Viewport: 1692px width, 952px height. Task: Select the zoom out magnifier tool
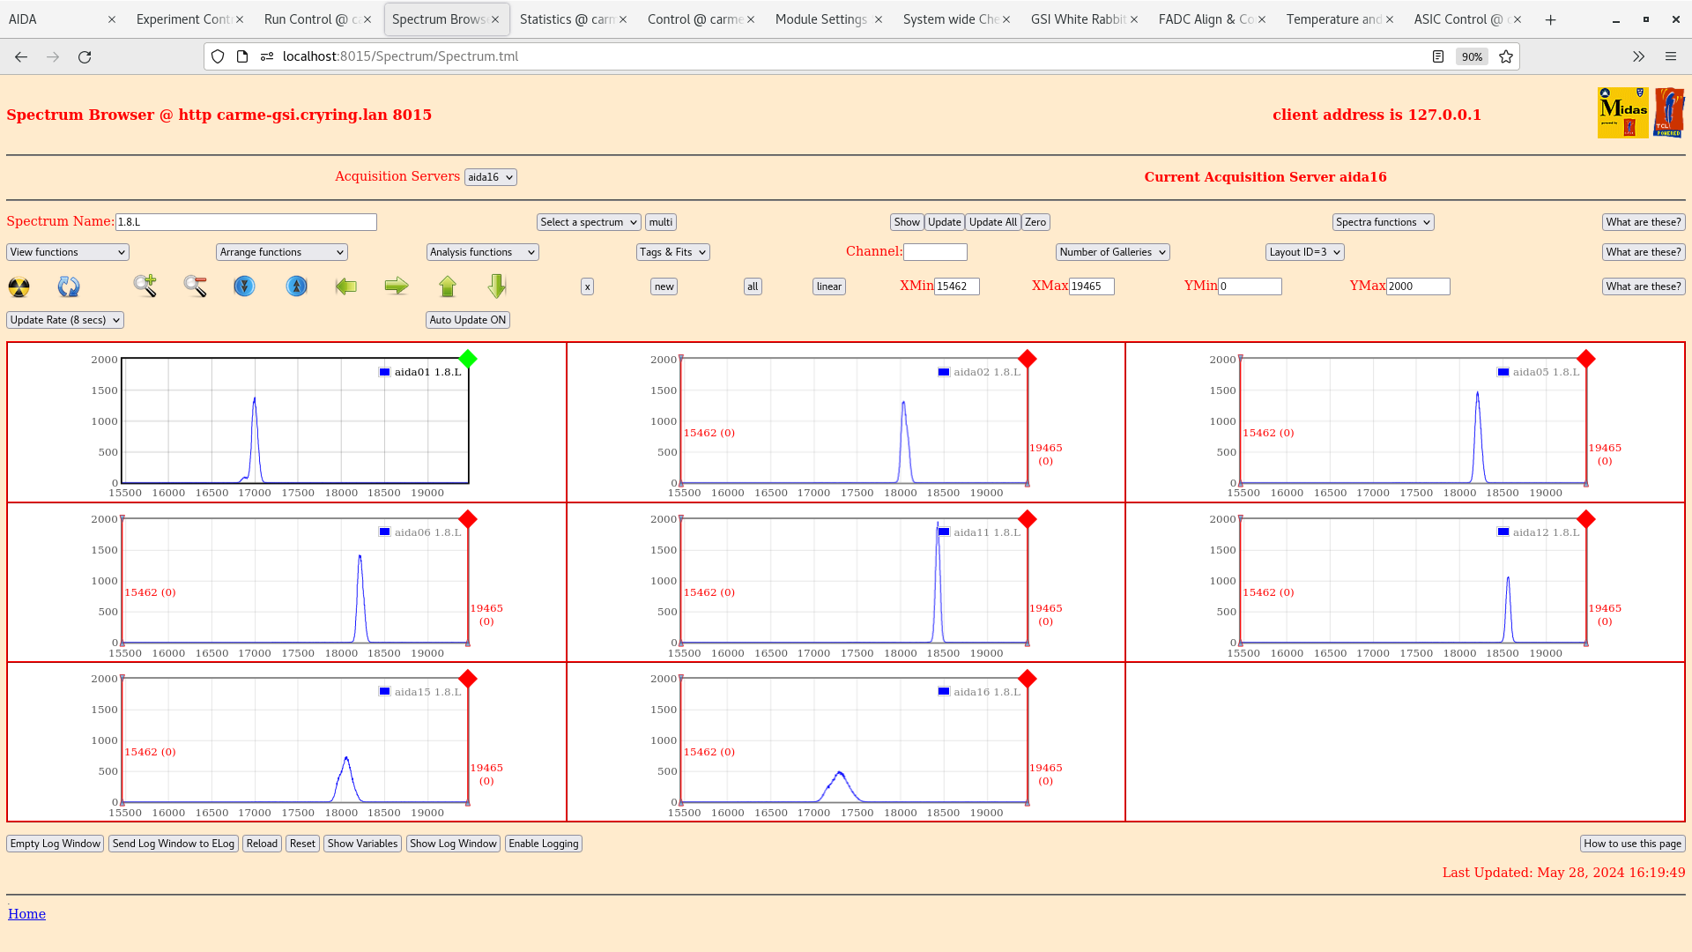coord(195,286)
